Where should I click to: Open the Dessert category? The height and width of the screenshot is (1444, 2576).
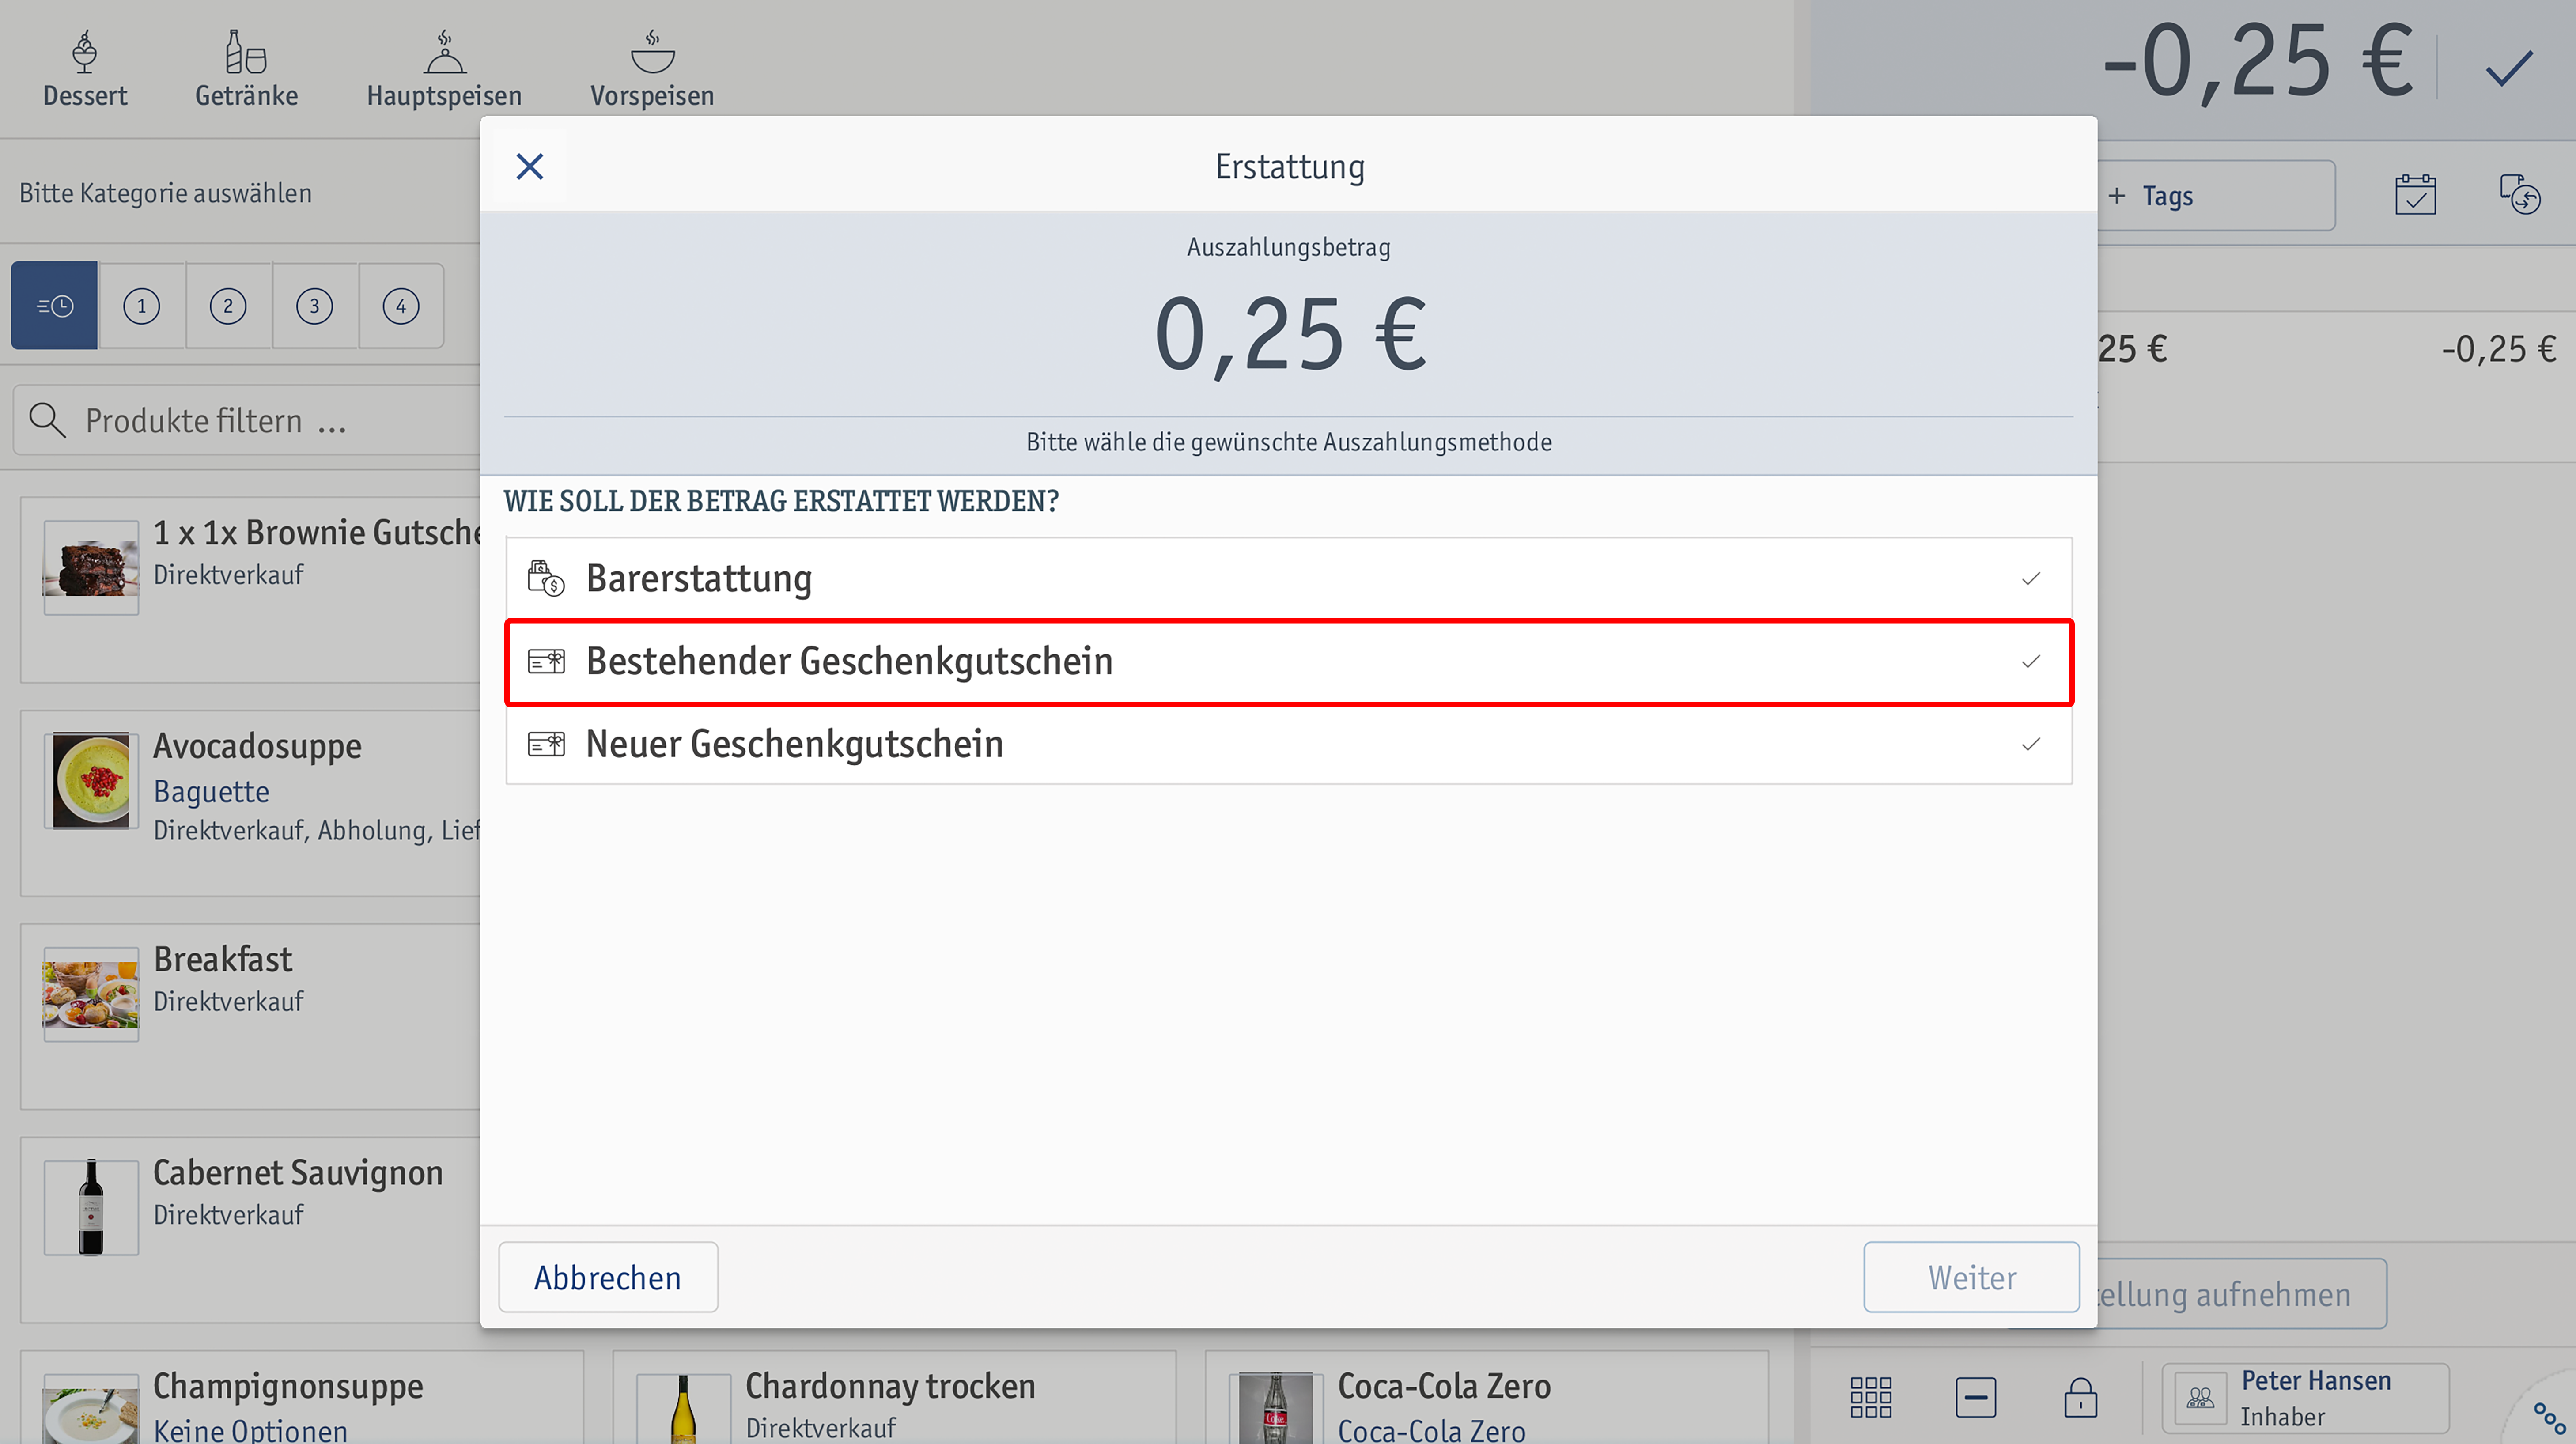[x=85, y=68]
